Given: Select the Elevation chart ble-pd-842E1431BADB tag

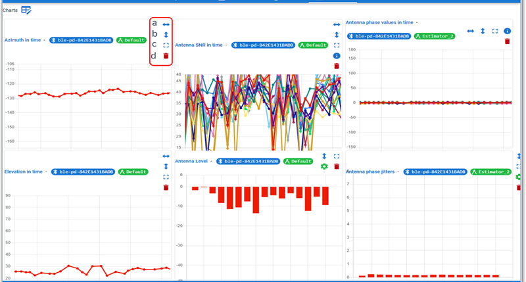Looking at the screenshot, I should (84, 172).
